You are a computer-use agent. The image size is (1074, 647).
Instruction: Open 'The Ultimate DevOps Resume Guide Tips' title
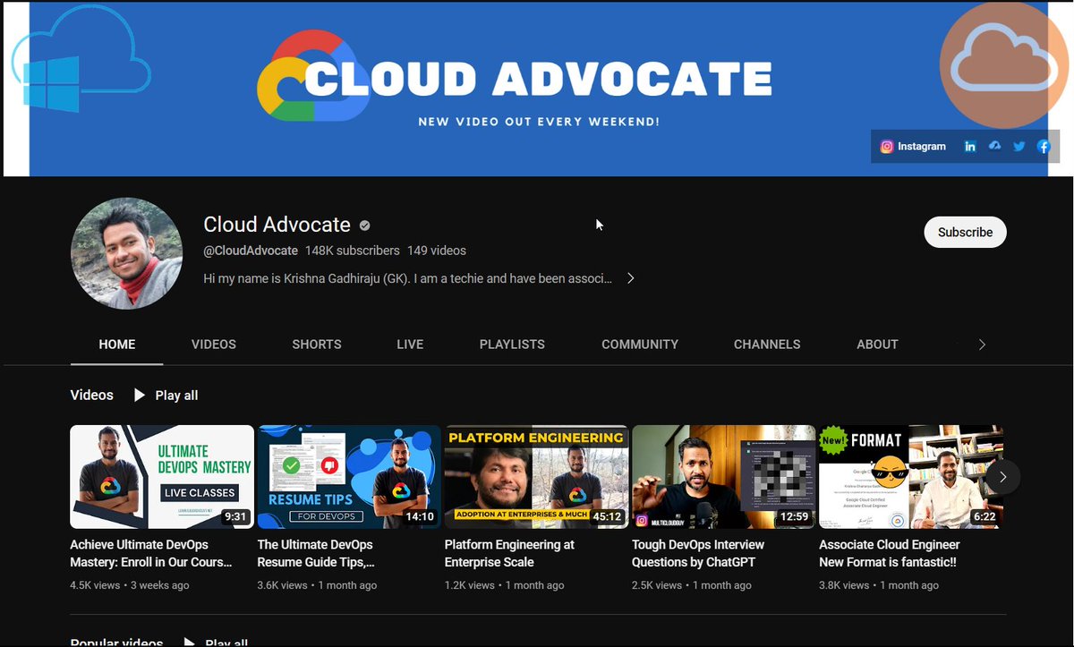pyautogui.click(x=317, y=553)
